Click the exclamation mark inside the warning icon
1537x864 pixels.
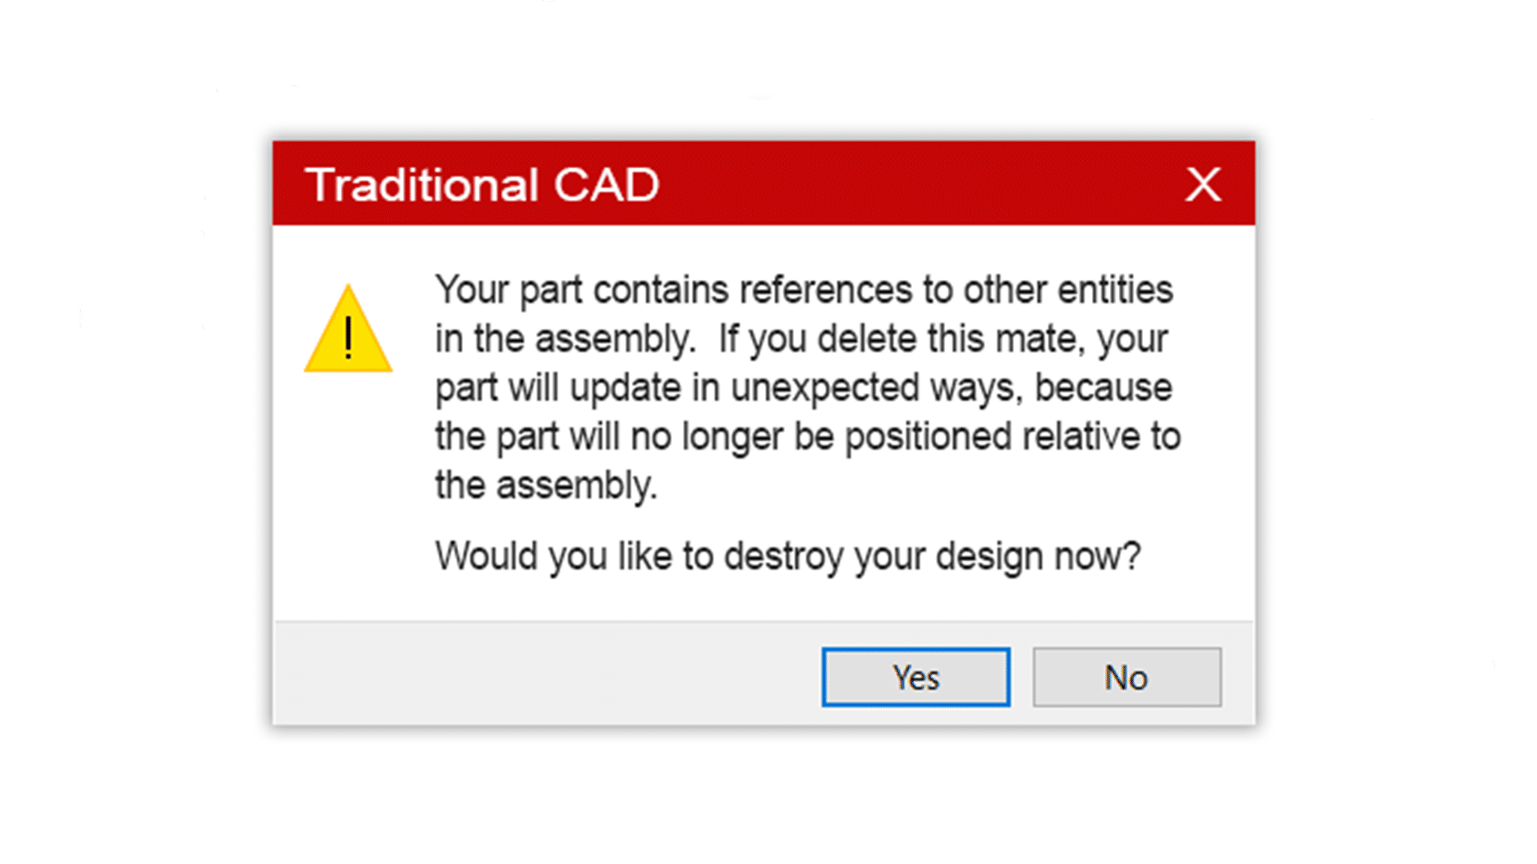pyautogui.click(x=349, y=338)
